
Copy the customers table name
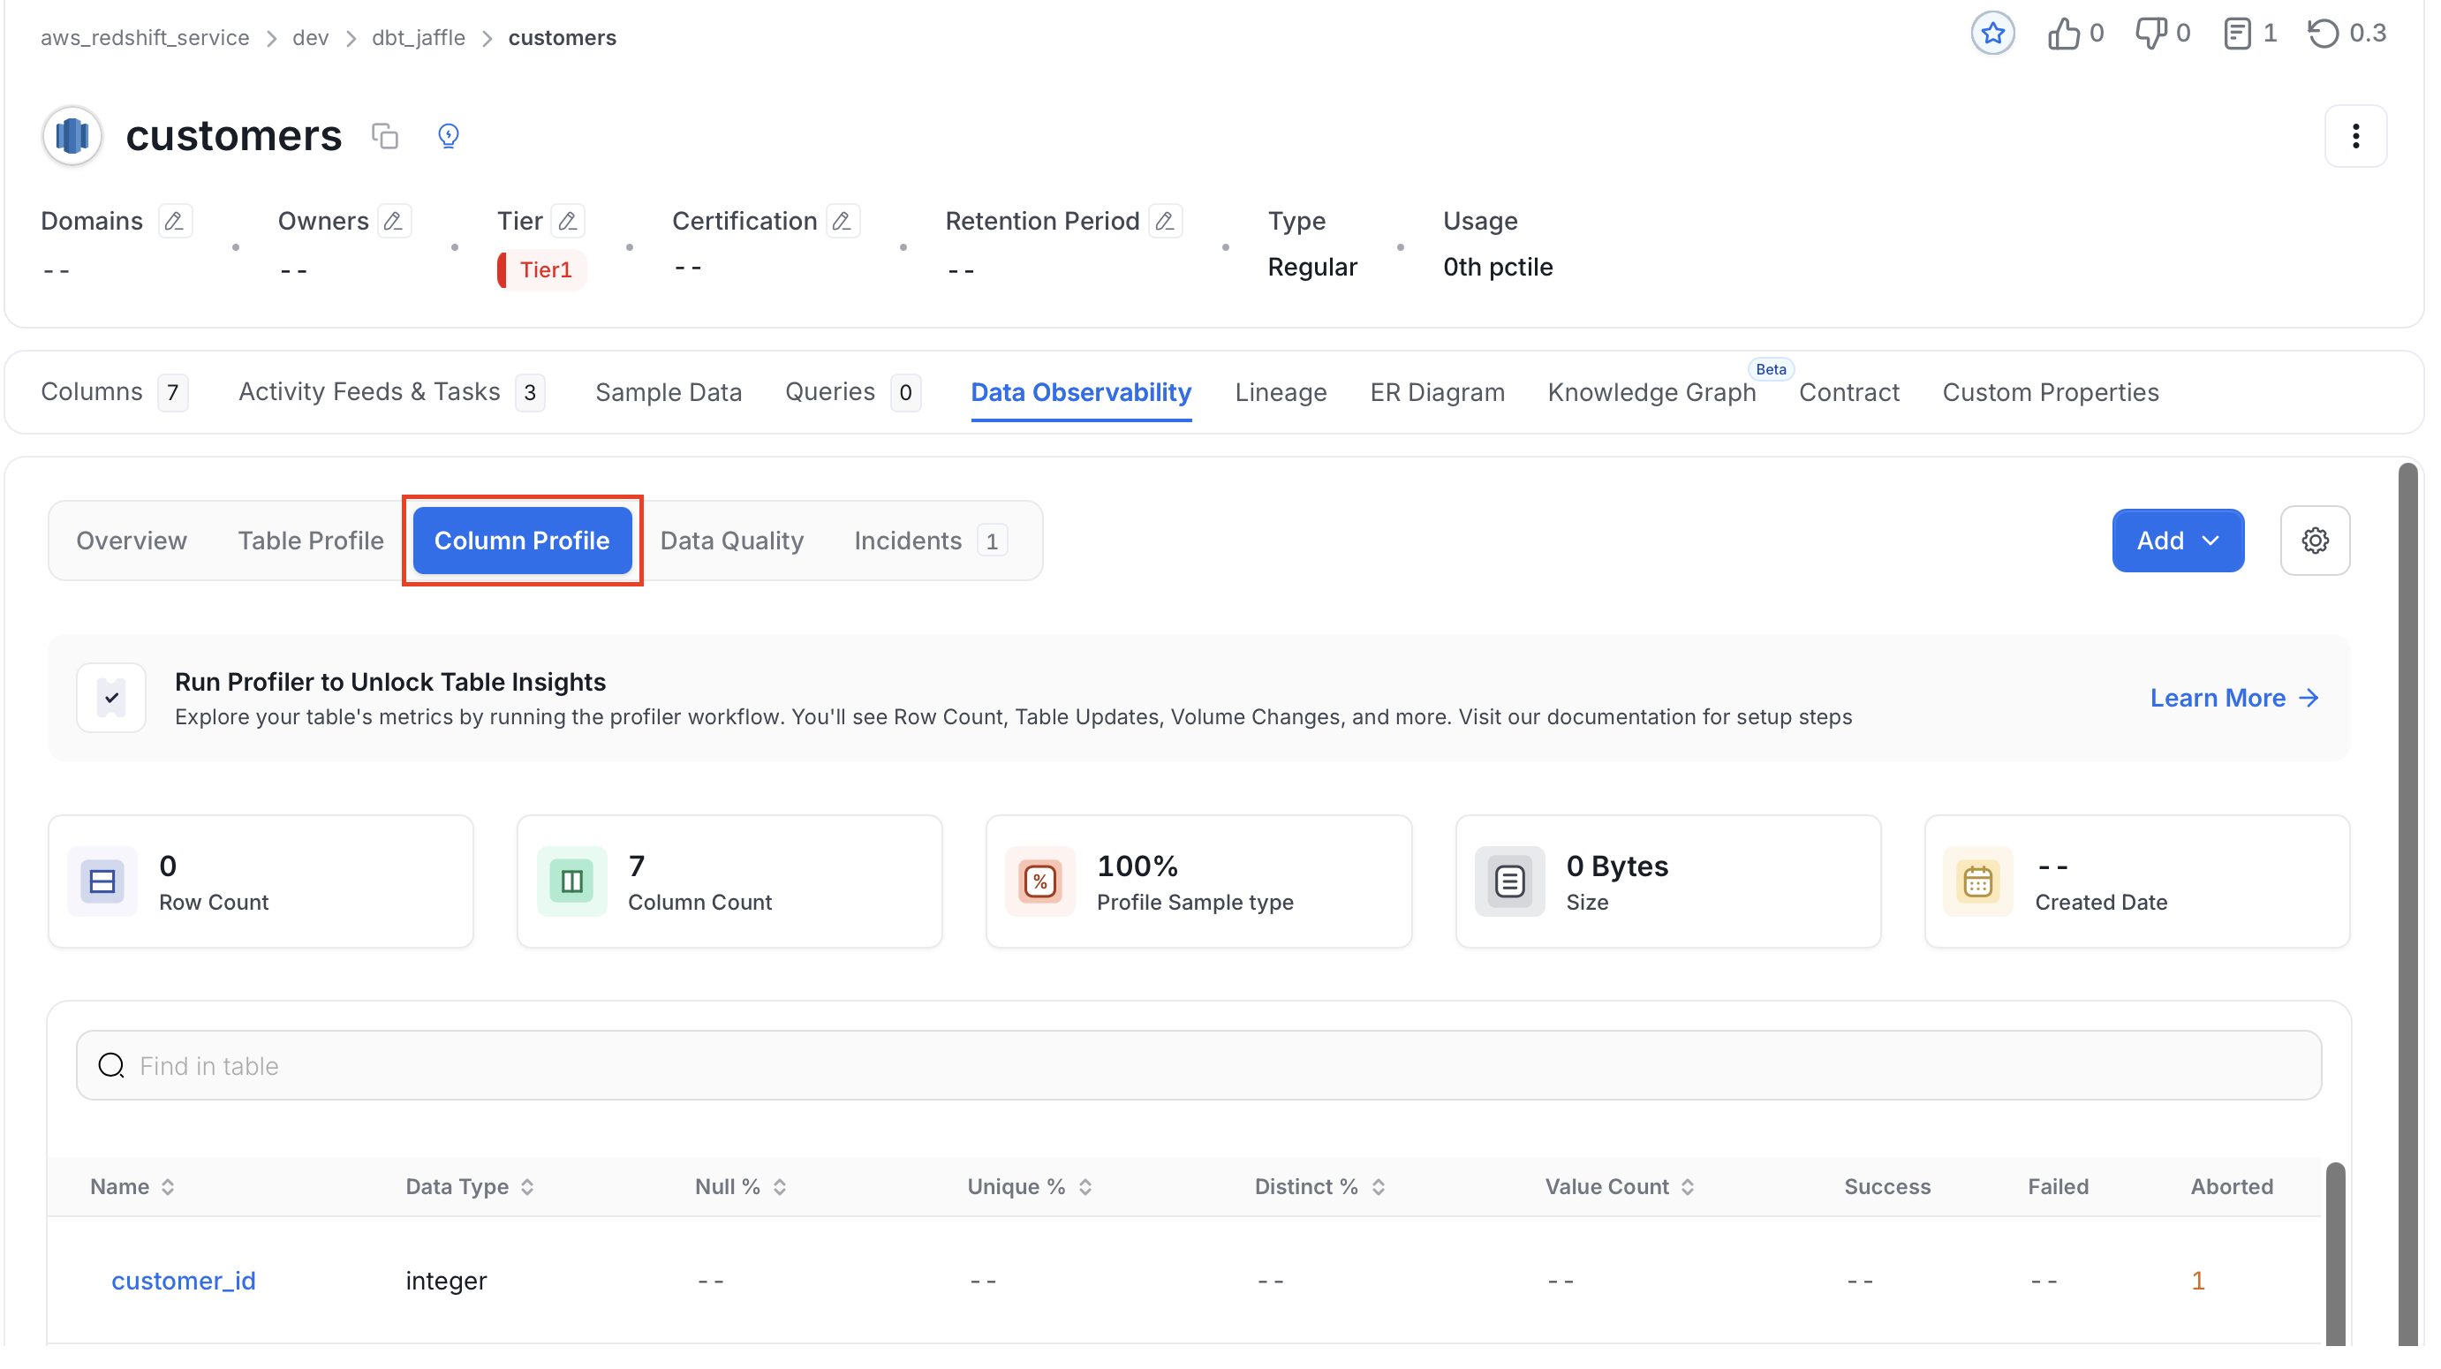[385, 136]
